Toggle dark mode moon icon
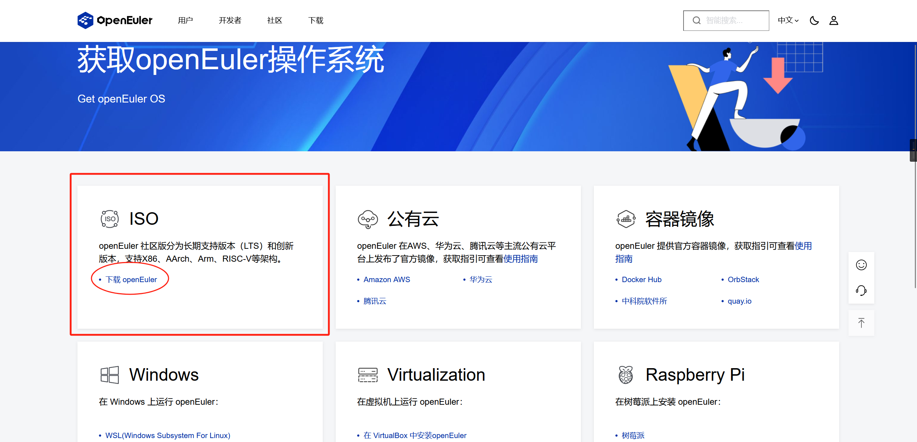 click(814, 20)
